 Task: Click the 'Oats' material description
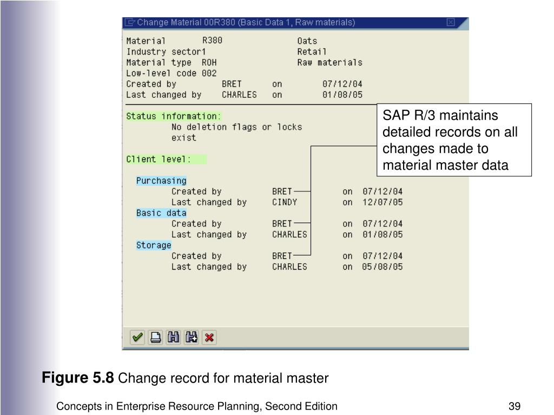(307, 41)
